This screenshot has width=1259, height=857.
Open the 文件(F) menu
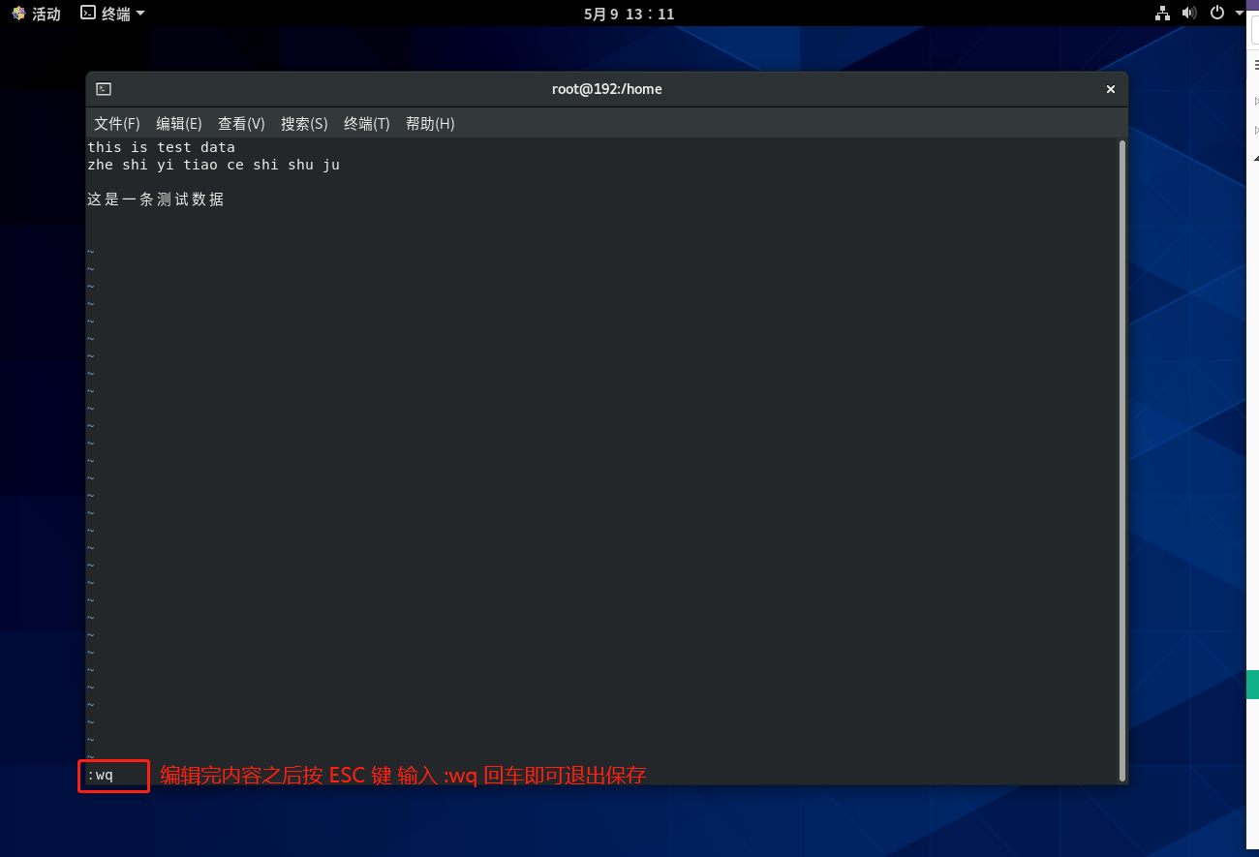point(116,124)
